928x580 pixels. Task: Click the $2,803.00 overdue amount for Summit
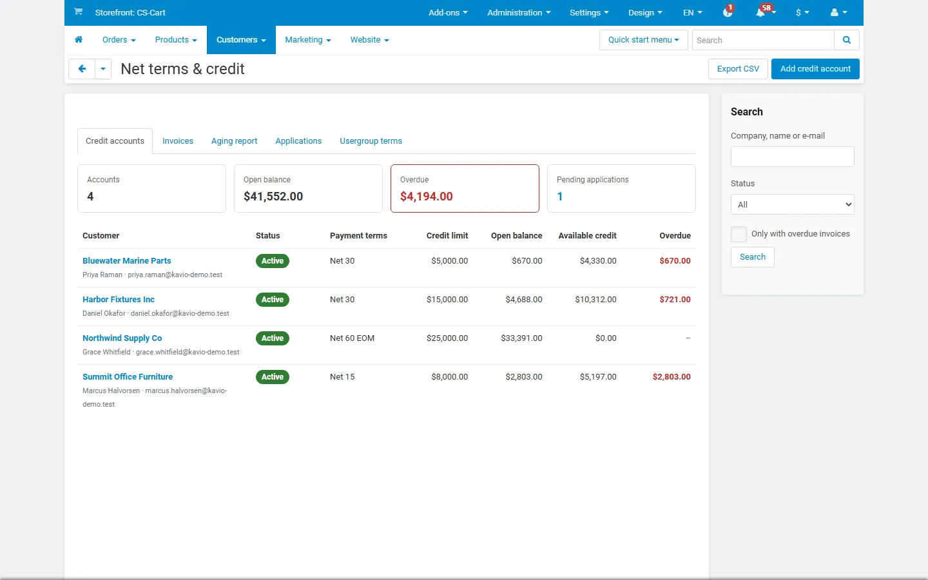pos(672,377)
